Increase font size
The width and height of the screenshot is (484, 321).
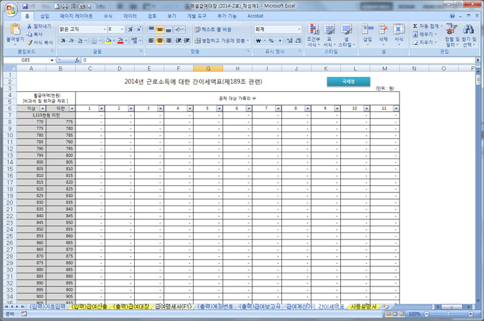[131, 29]
